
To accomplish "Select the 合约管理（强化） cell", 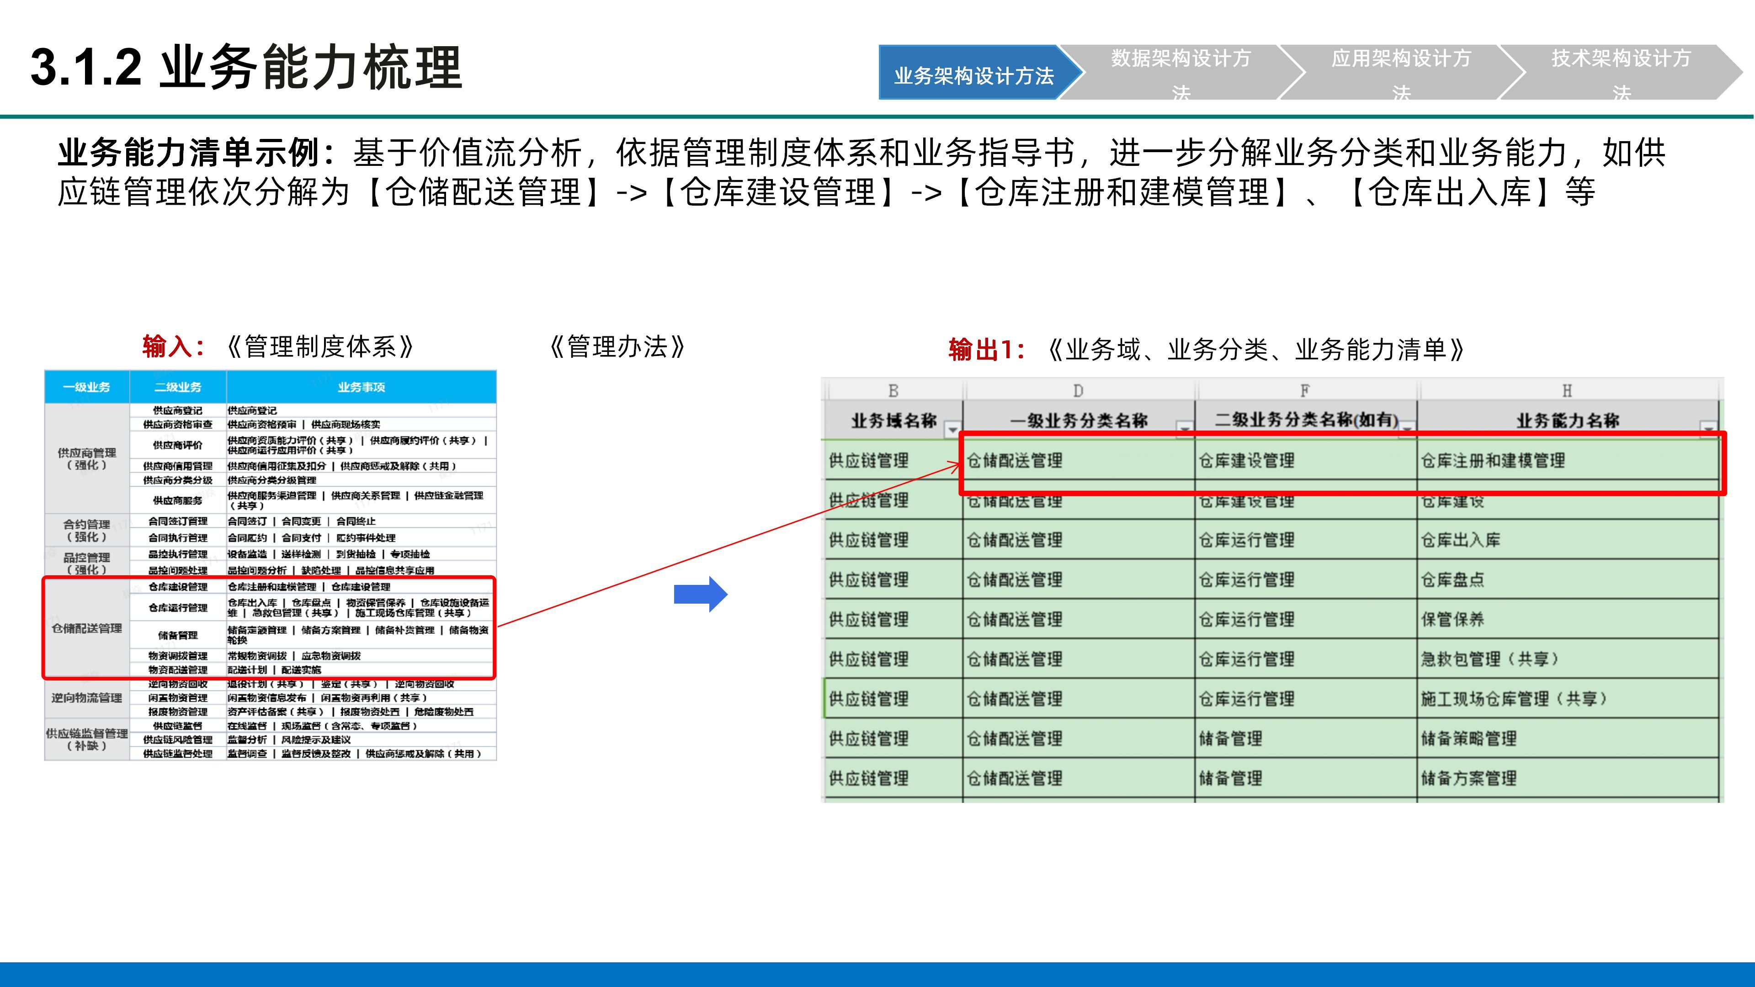I will coord(86,530).
